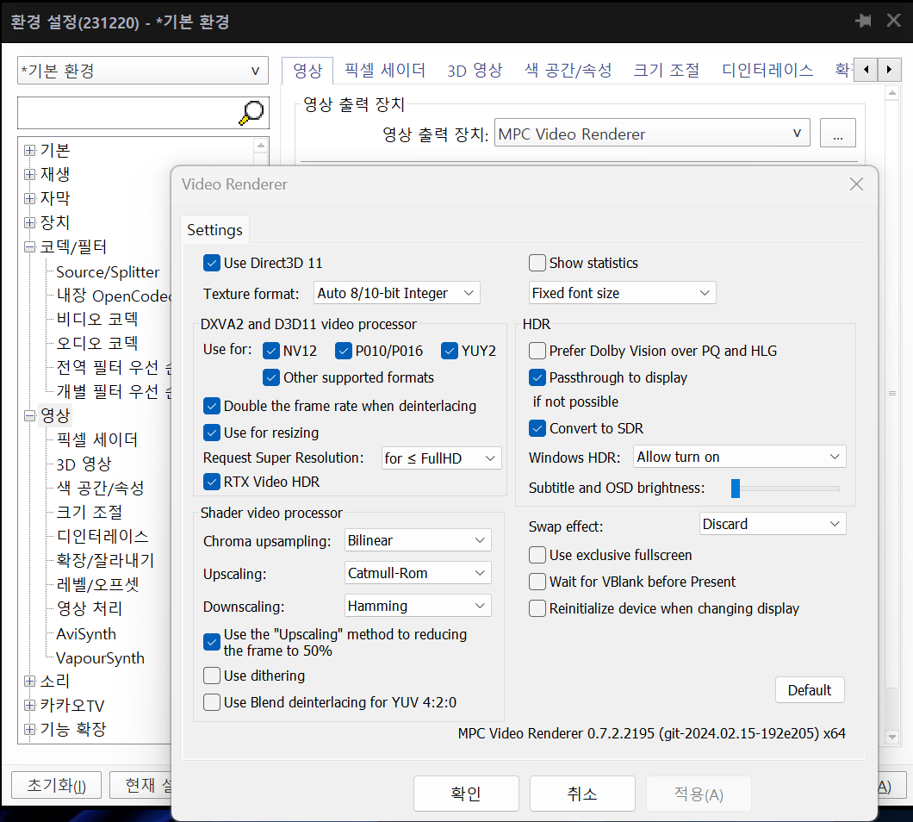This screenshot has width=913, height=822.
Task: Switch to 크기 조절 tab
Action: [666, 71]
